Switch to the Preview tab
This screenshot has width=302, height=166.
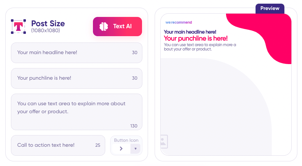click(269, 9)
